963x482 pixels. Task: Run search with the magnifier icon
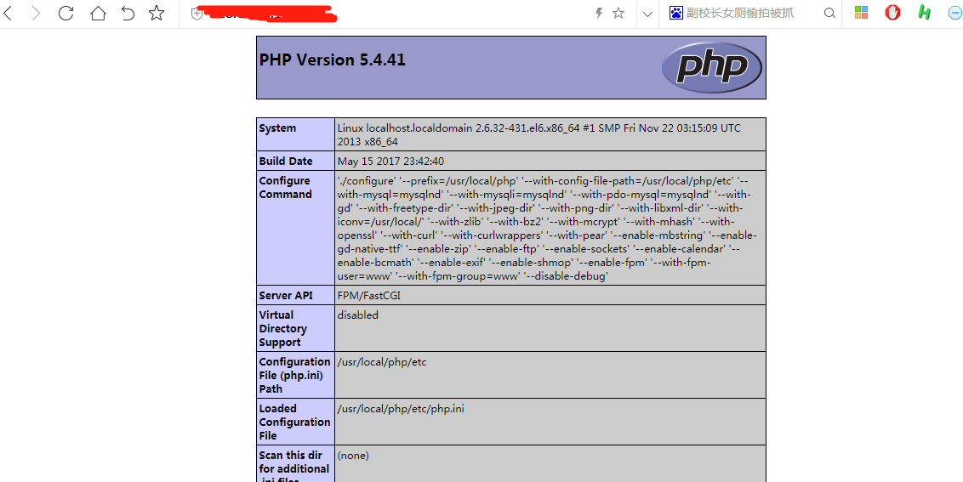coord(829,13)
